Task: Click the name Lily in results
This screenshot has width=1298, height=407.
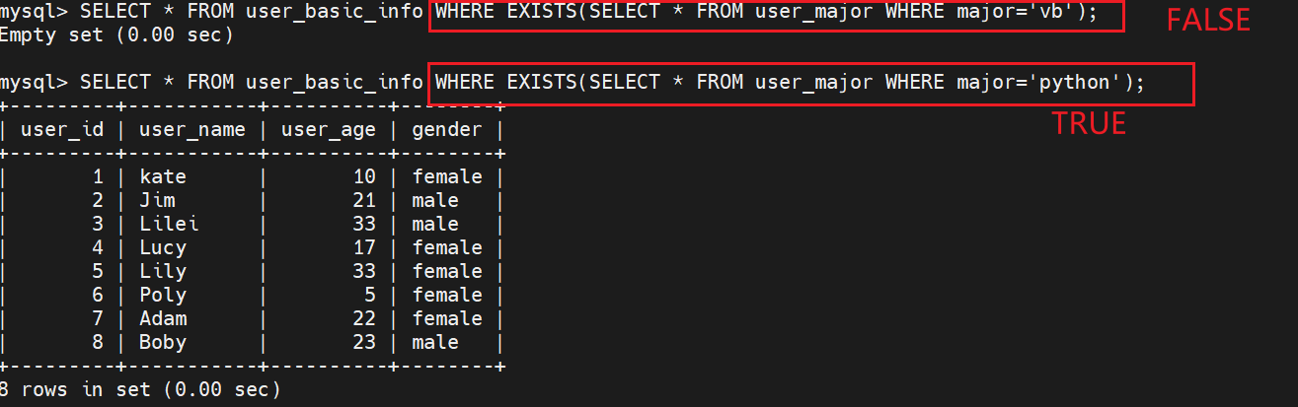Action: pyautogui.click(x=163, y=272)
